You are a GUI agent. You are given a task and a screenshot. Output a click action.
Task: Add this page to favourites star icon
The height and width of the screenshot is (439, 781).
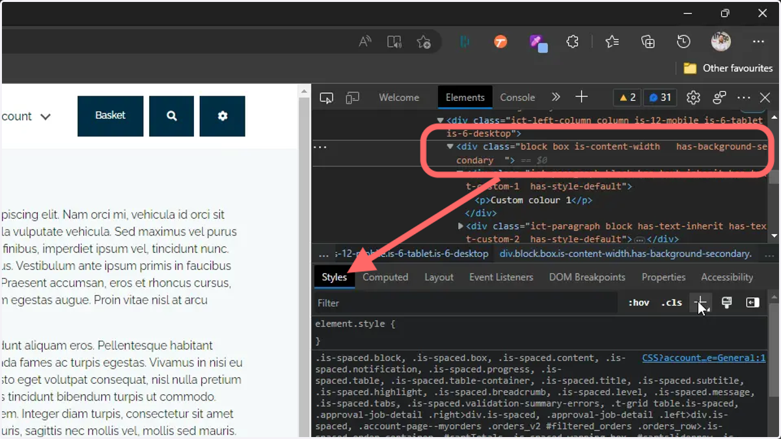pyautogui.click(x=424, y=42)
